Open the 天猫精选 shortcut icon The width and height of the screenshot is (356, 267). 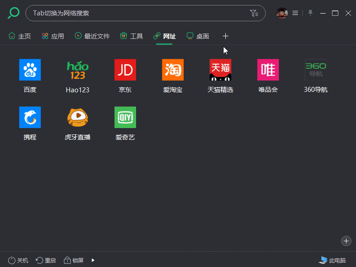[x=220, y=70]
